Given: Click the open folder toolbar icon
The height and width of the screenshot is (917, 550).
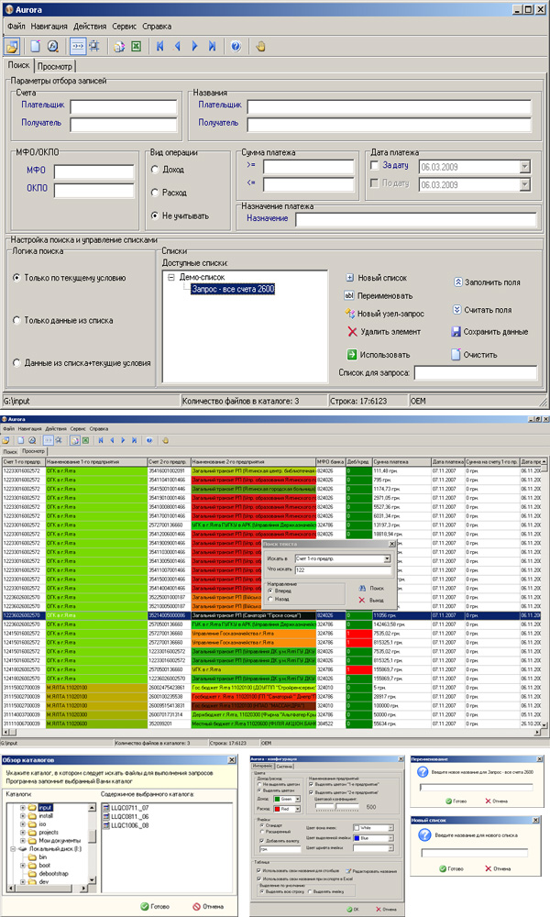Looking at the screenshot, I should point(13,46).
